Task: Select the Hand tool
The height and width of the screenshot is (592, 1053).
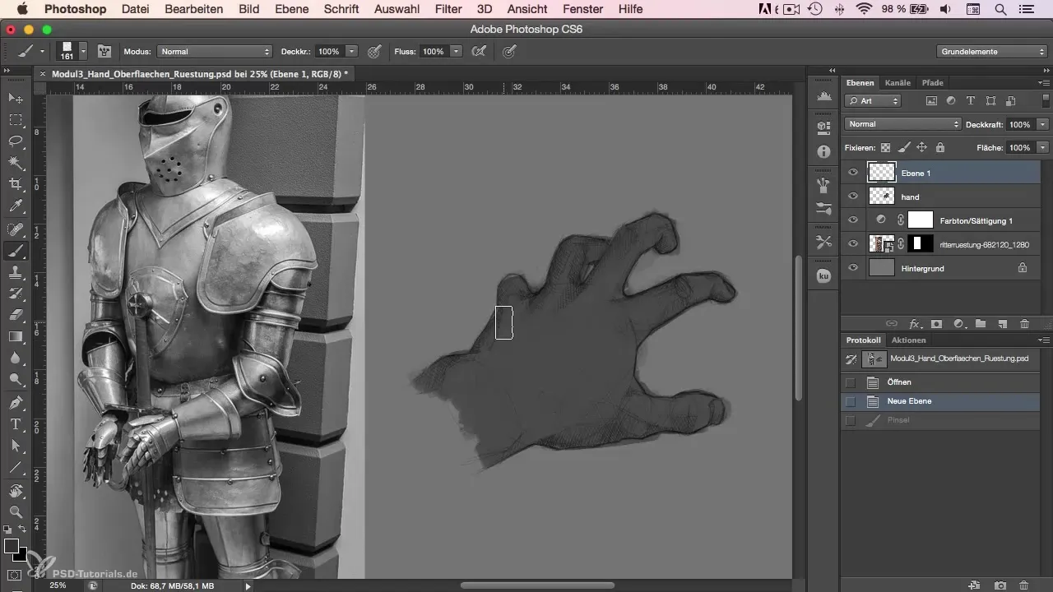Action: pos(16,491)
